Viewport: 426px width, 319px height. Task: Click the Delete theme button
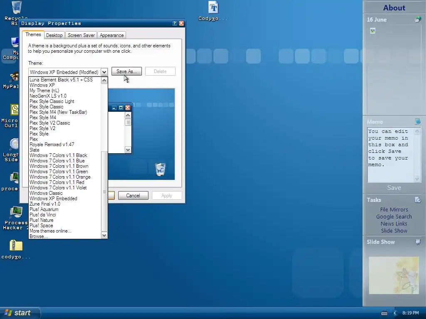pos(160,71)
